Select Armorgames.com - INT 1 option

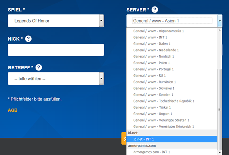172,152
